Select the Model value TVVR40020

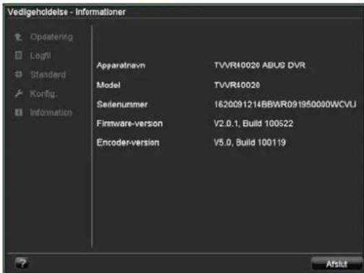236,85
